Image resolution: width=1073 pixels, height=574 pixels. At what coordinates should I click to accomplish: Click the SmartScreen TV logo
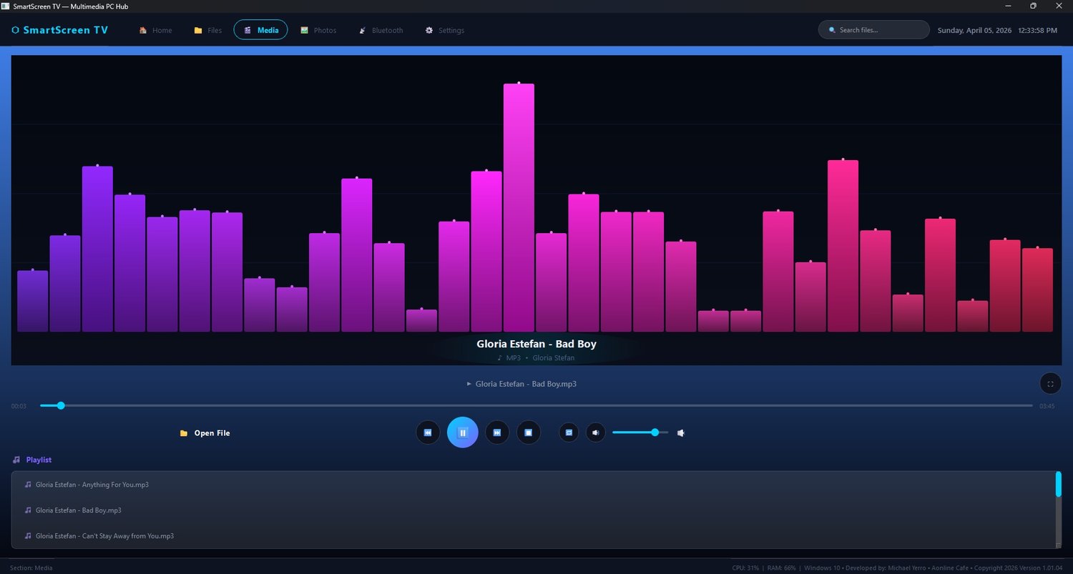[x=60, y=30]
